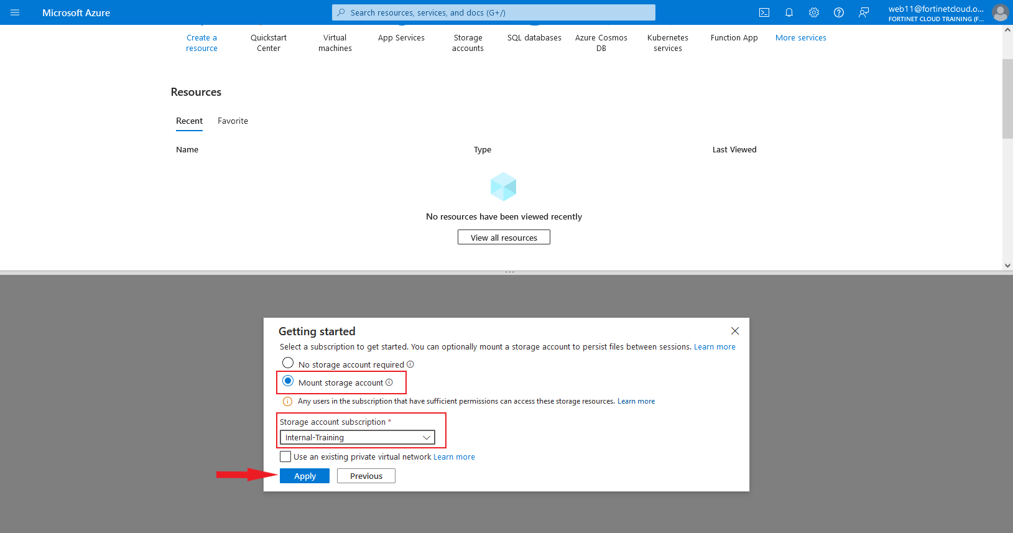
Task: Switch to the Recent tab
Action: click(189, 121)
